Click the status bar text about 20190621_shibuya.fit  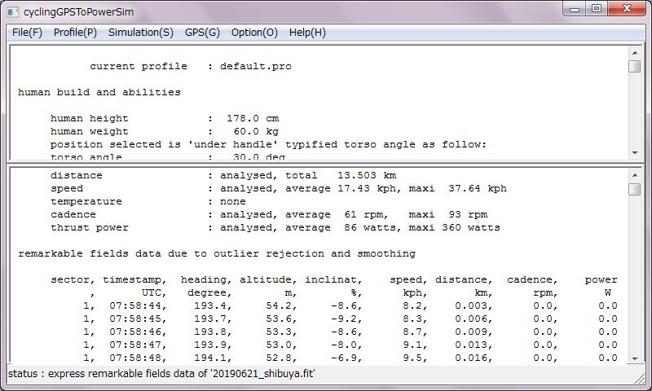(x=161, y=374)
